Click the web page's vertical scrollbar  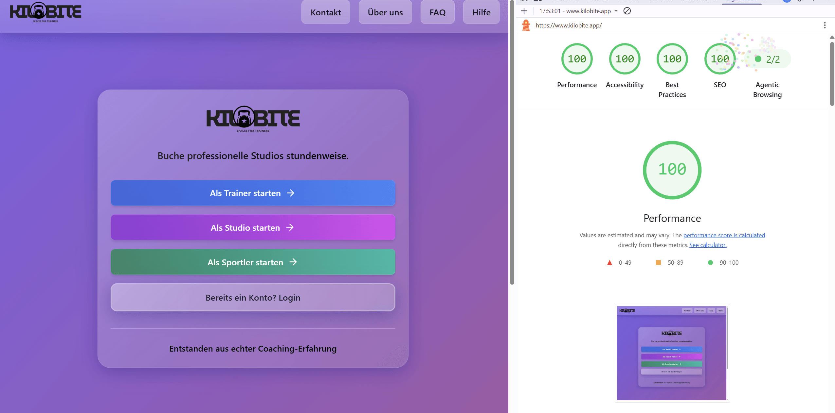[x=512, y=142]
